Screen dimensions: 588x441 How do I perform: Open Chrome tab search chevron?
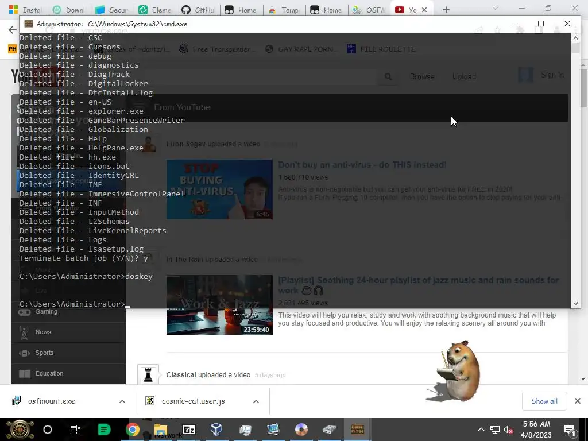(x=496, y=8)
